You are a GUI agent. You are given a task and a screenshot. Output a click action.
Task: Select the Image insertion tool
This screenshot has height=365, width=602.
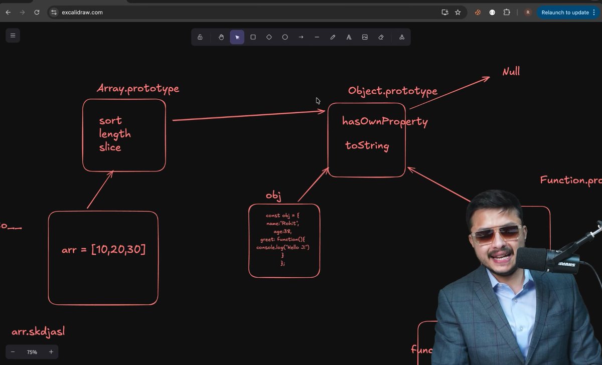point(365,37)
